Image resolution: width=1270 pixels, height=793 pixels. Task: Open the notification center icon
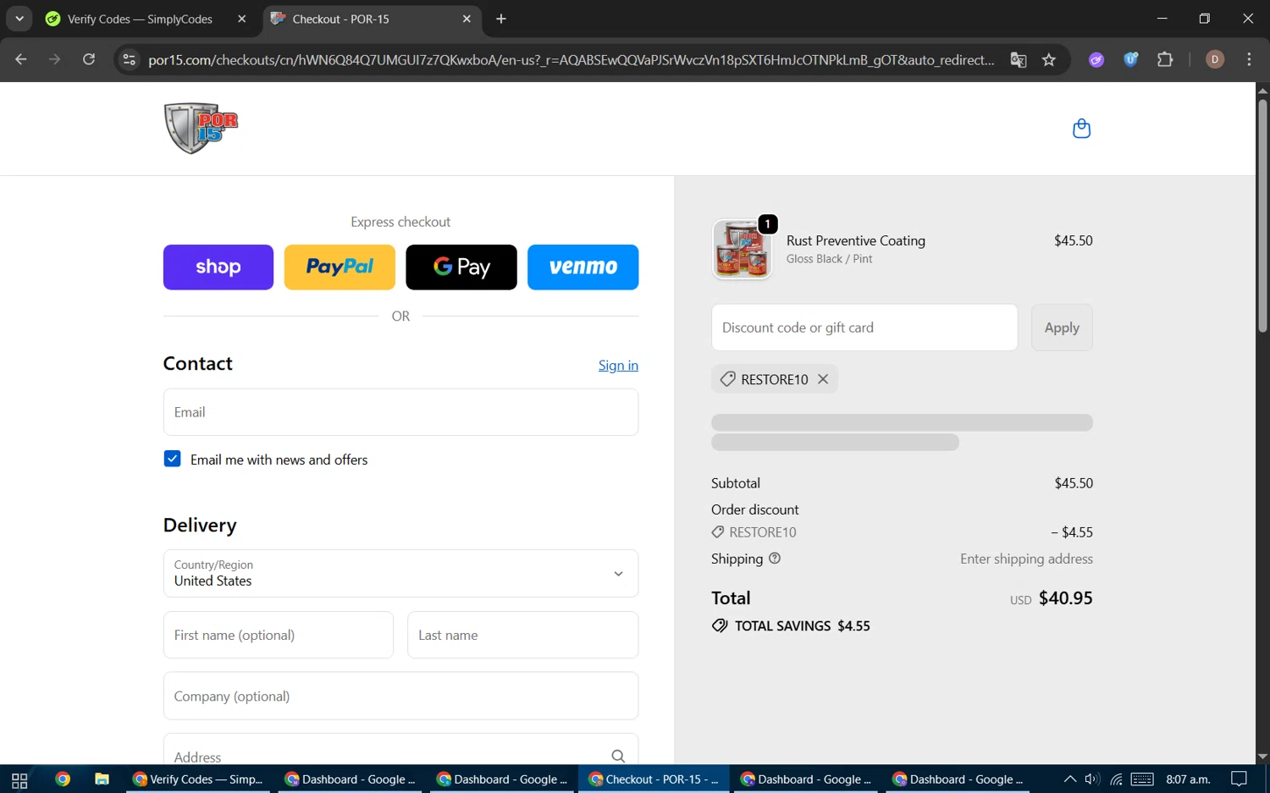pos(1239,779)
